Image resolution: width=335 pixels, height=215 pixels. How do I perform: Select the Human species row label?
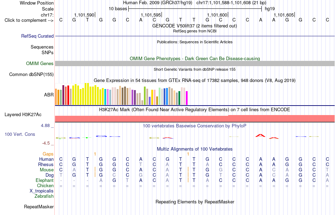point(46,159)
